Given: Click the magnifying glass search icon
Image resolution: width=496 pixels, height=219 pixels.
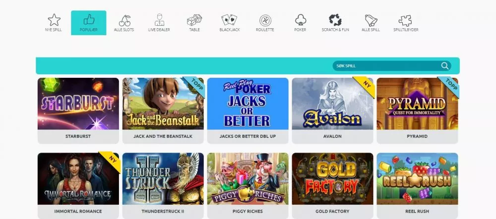Looking at the screenshot, I should point(445,66).
